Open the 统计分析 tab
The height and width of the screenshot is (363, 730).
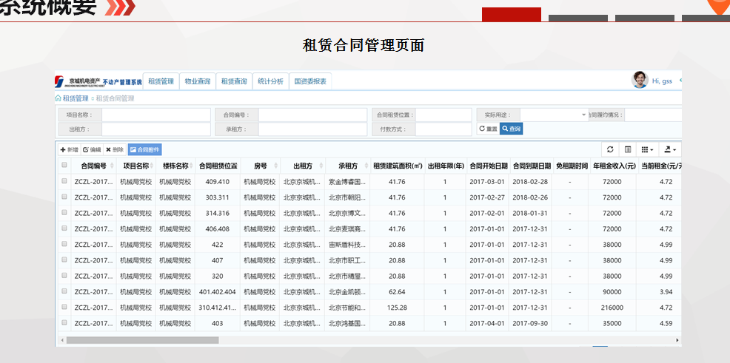click(270, 81)
